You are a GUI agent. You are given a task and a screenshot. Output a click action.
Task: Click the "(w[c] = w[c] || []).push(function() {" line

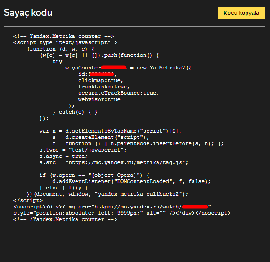(x=99, y=55)
